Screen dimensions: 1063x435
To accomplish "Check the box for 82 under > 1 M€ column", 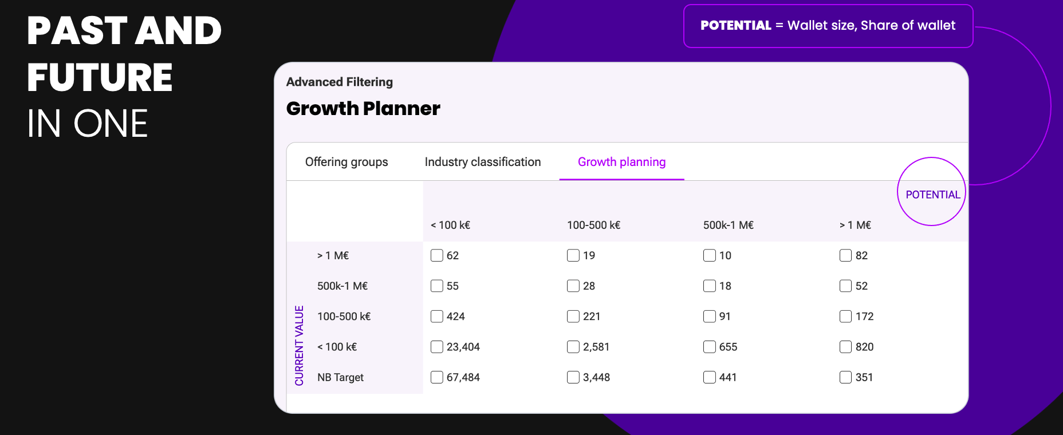I will (x=846, y=255).
